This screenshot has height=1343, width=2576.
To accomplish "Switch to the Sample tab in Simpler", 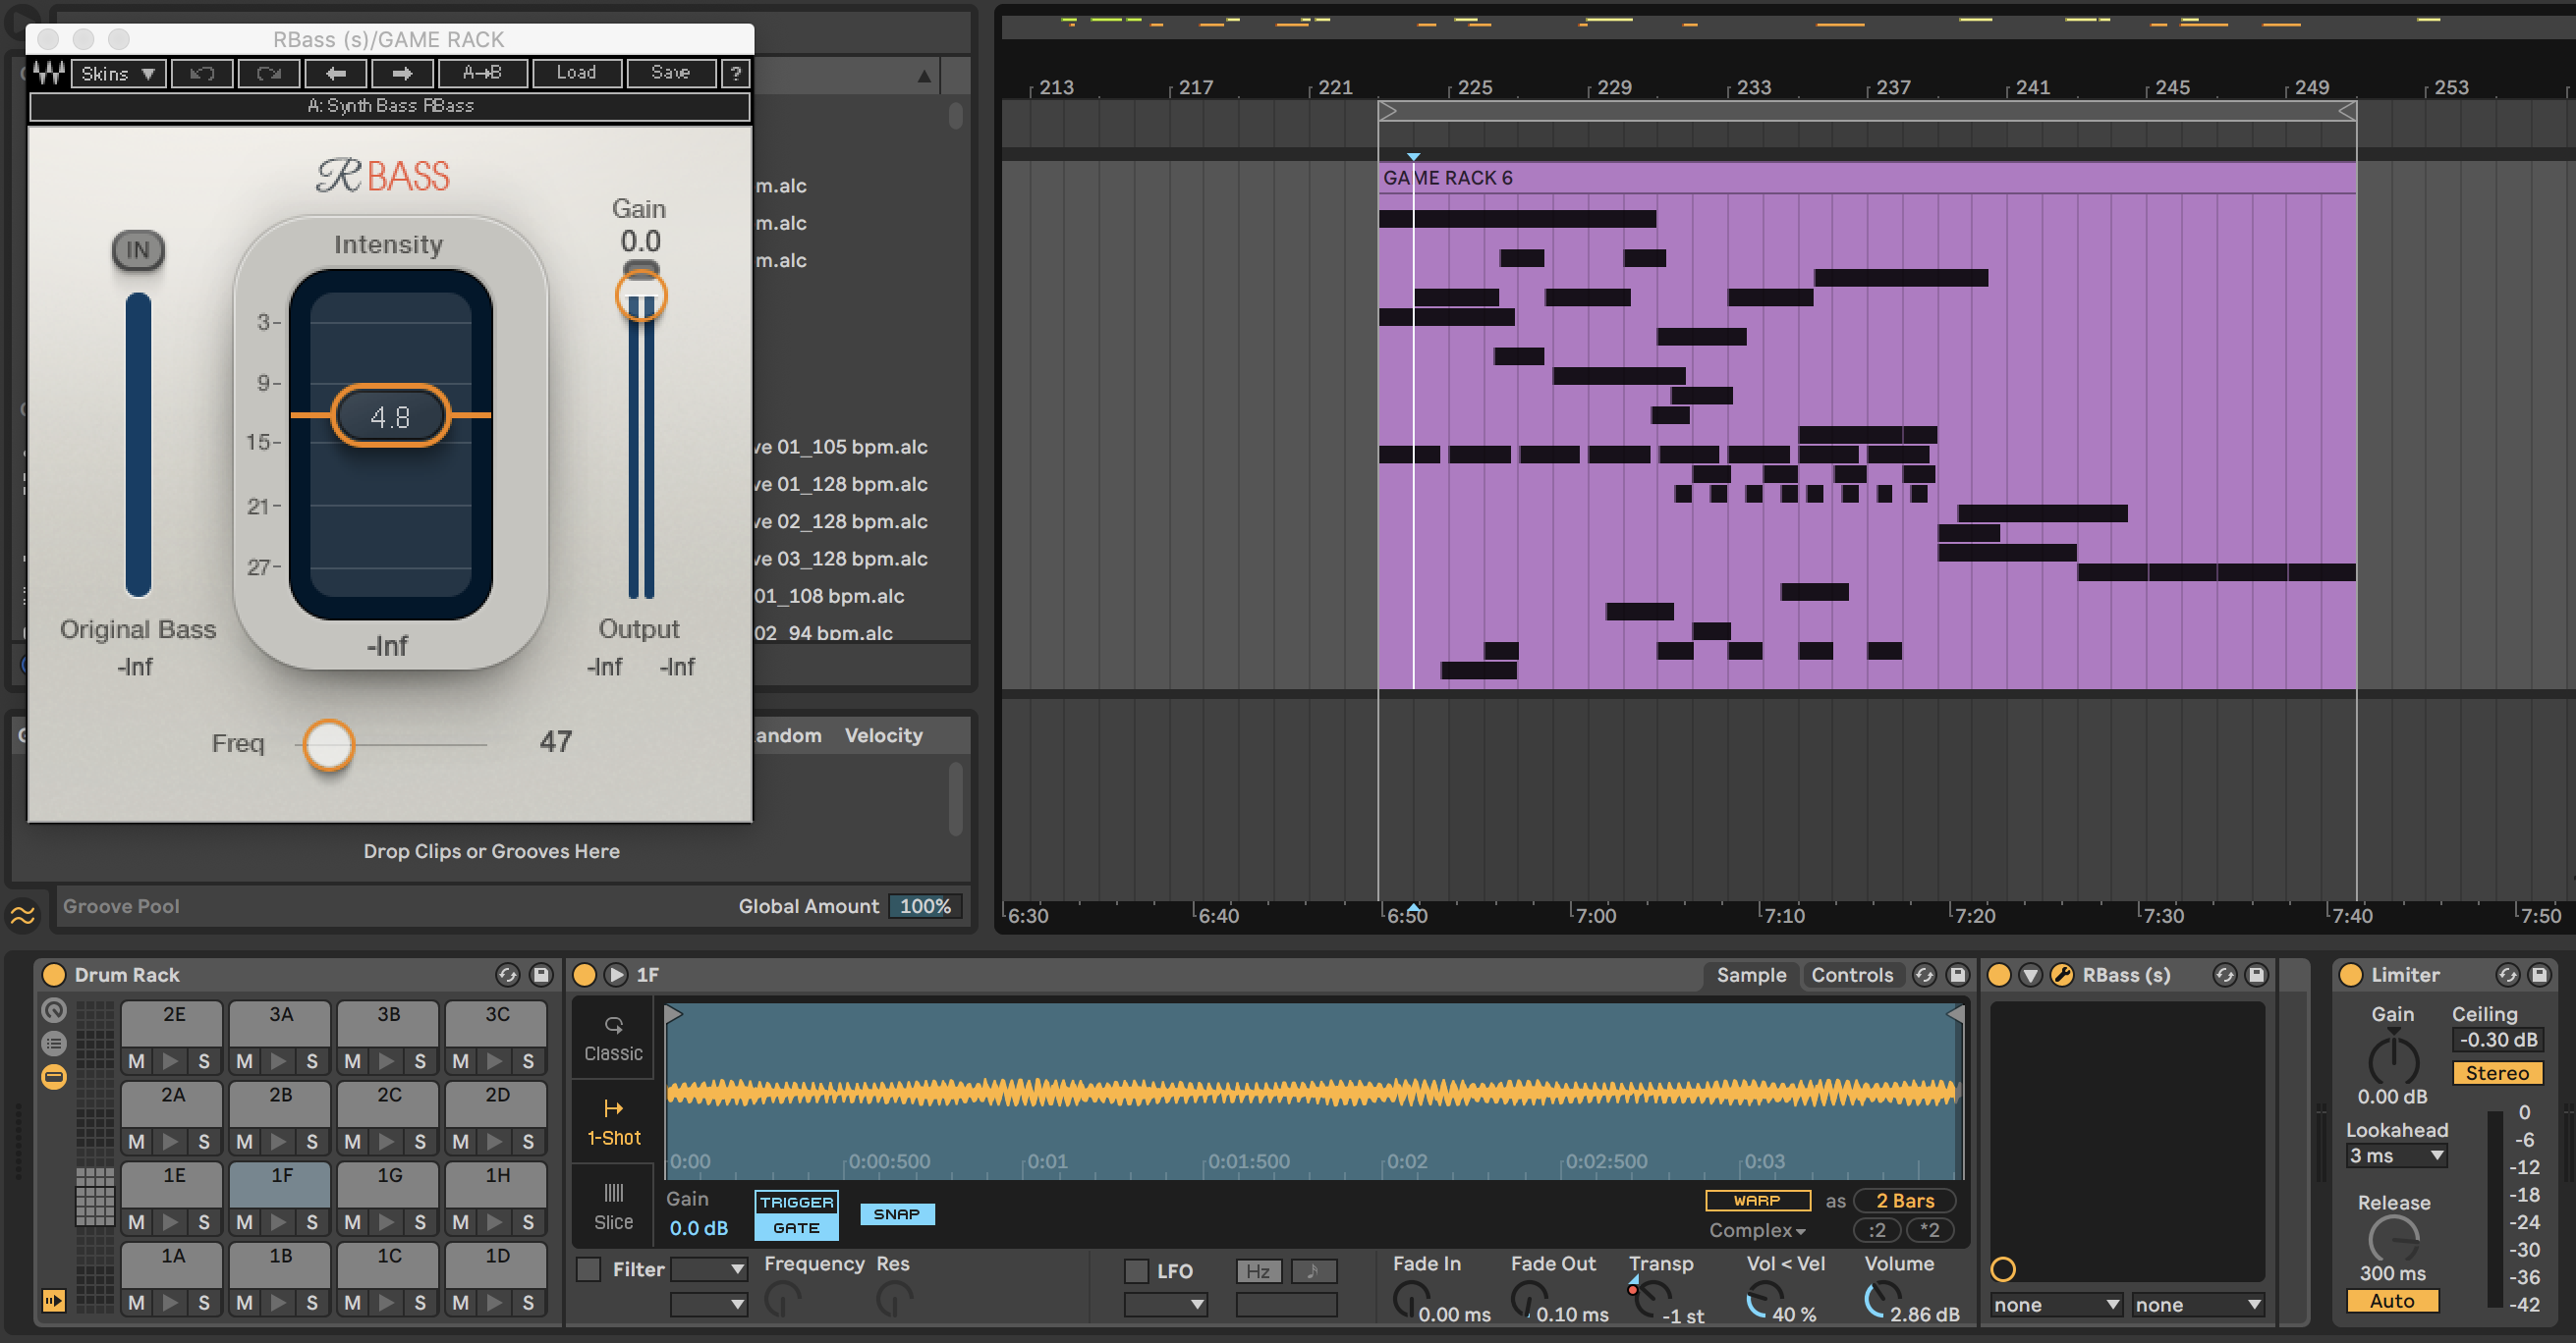I will [1751, 974].
